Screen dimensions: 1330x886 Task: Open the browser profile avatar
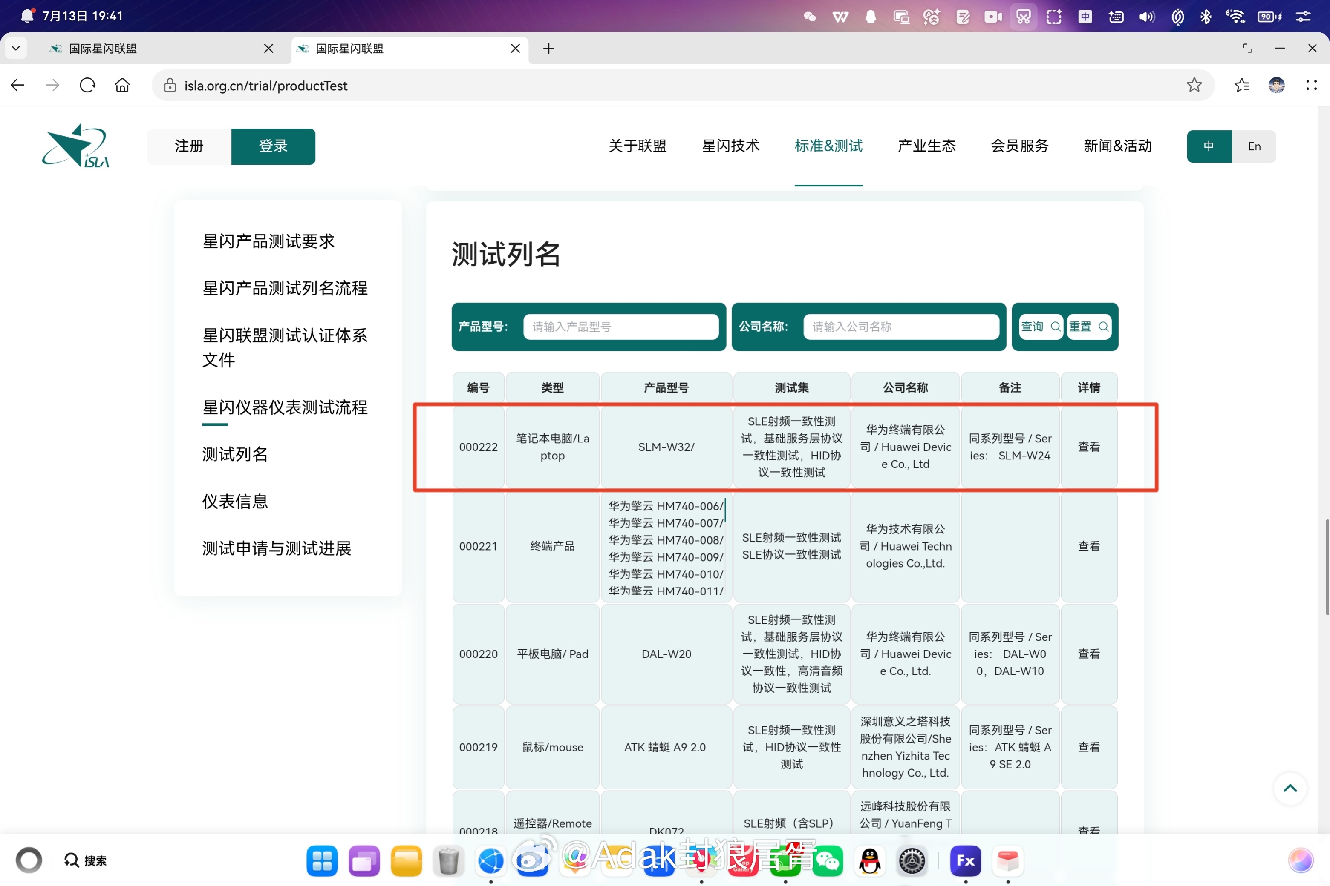coord(1276,85)
